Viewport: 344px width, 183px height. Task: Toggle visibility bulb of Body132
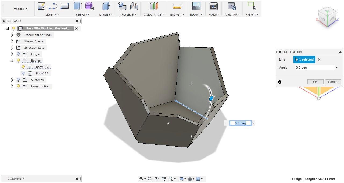coord(23,67)
